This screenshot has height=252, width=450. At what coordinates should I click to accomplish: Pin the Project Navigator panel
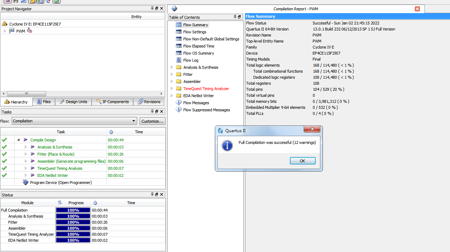click(x=152, y=9)
